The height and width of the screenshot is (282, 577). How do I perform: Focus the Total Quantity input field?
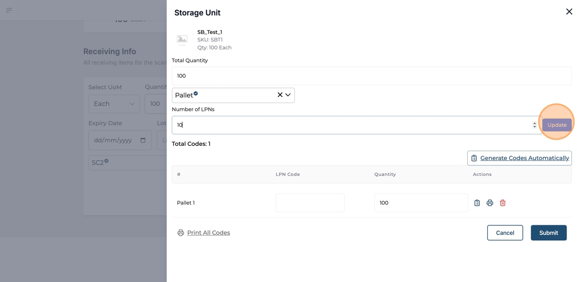371,76
